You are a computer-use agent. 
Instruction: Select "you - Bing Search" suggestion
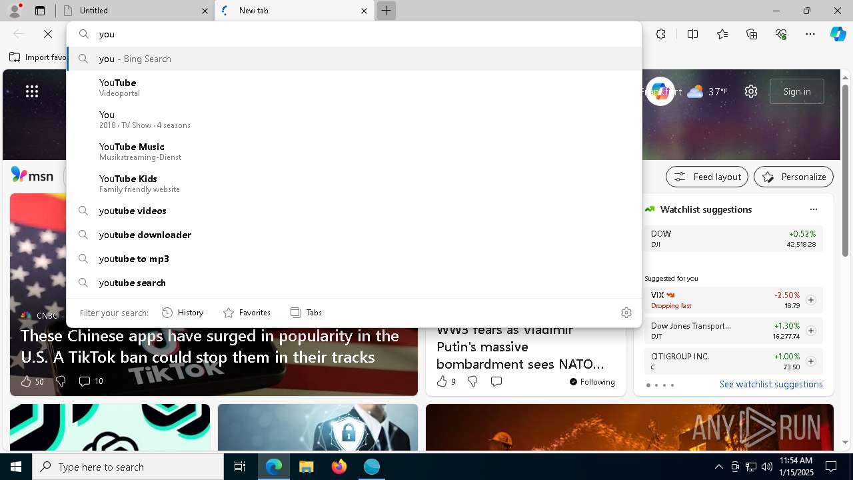click(x=354, y=59)
